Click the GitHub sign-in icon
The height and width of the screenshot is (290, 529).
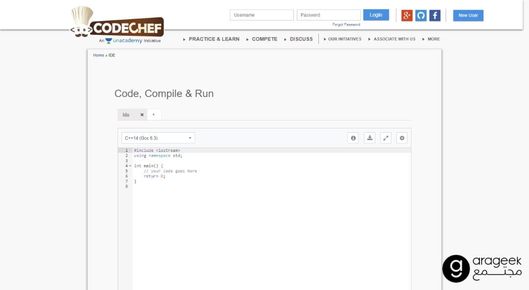click(x=421, y=15)
